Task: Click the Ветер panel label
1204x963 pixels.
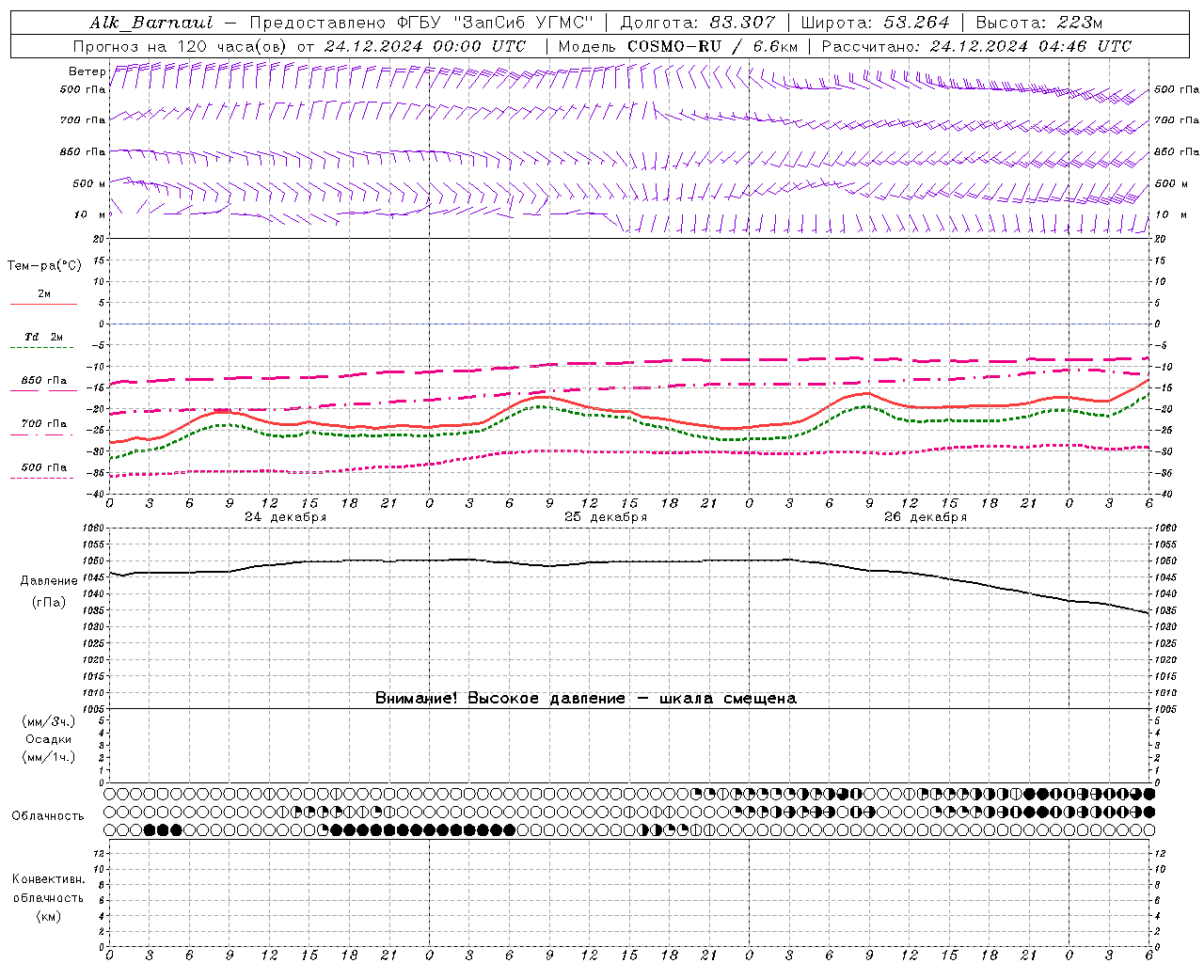Action: (x=87, y=71)
